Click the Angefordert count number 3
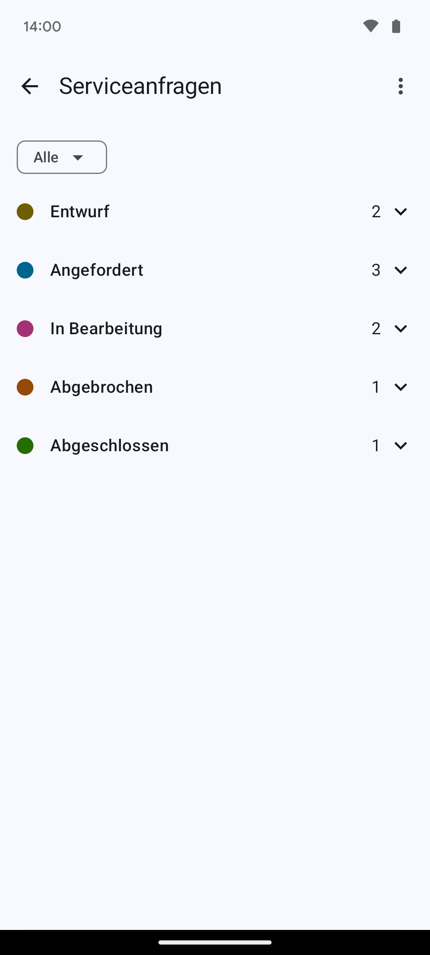This screenshot has height=955, width=430. [376, 270]
